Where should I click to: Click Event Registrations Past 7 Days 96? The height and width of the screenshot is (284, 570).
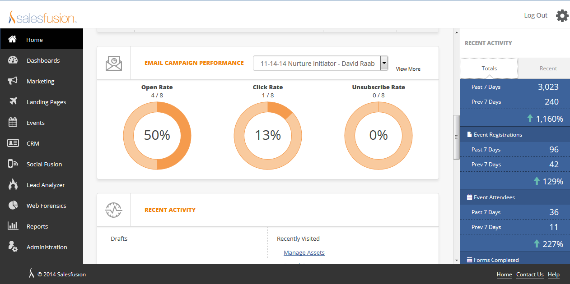pos(554,150)
